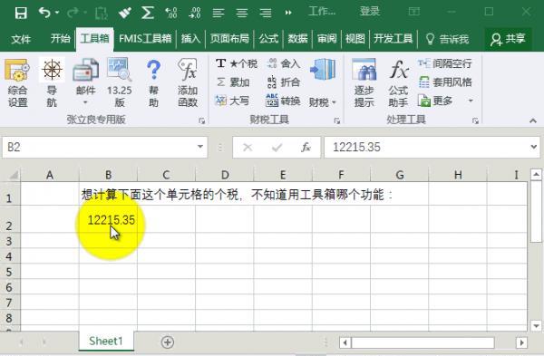Click the 套用风格 tool
Screen dimensions: 544x356
pyautogui.click(x=445, y=82)
